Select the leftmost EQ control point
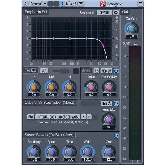Image resolution: width=165 pixels, height=165 pixels. (37, 38)
